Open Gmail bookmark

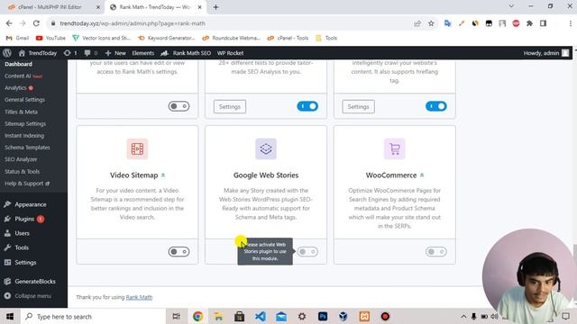point(17,38)
